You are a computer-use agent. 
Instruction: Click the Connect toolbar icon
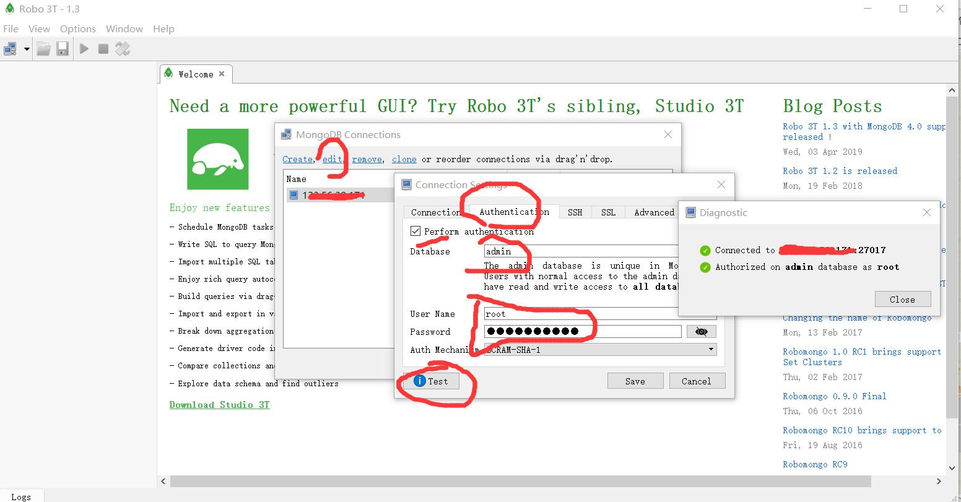click(11, 49)
